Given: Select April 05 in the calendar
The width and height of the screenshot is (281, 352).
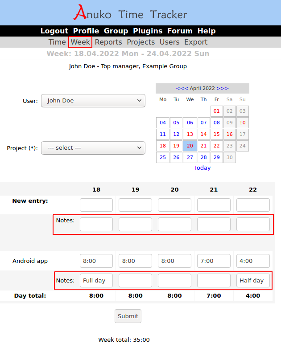Looking at the screenshot, I should pyautogui.click(x=176, y=123).
